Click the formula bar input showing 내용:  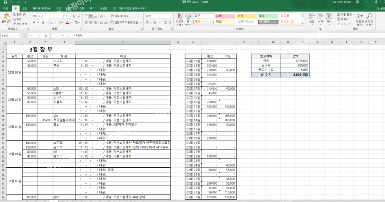[x=196, y=35]
